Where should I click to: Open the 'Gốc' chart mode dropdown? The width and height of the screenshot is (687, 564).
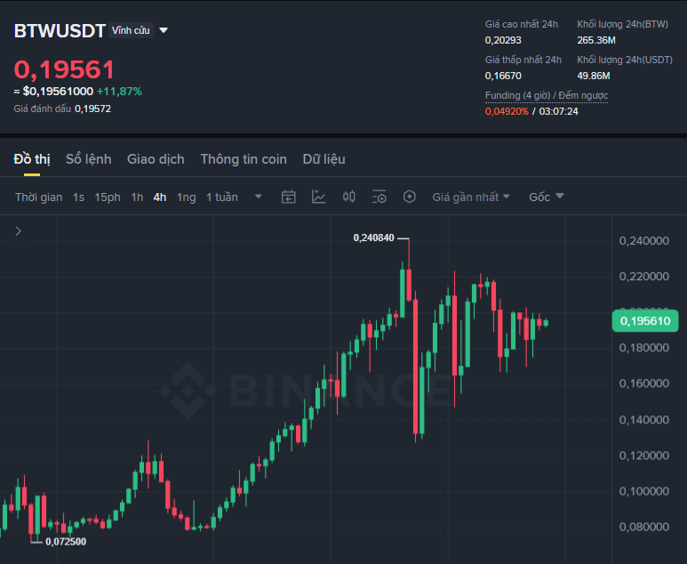click(547, 197)
